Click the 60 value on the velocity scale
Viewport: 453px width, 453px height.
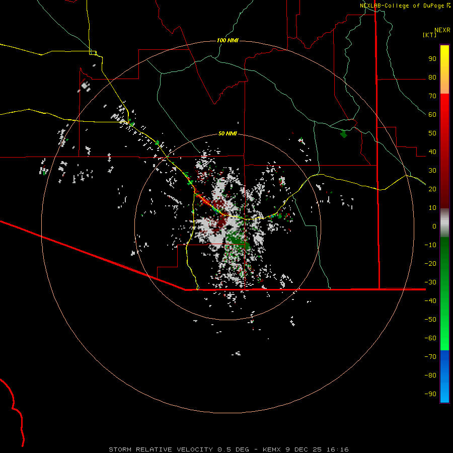432,115
